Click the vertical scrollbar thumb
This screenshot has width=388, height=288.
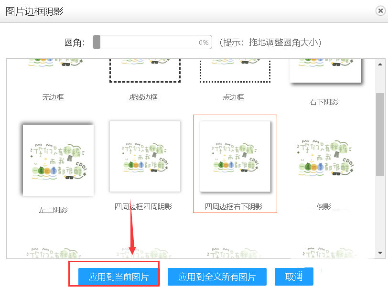tap(380, 134)
